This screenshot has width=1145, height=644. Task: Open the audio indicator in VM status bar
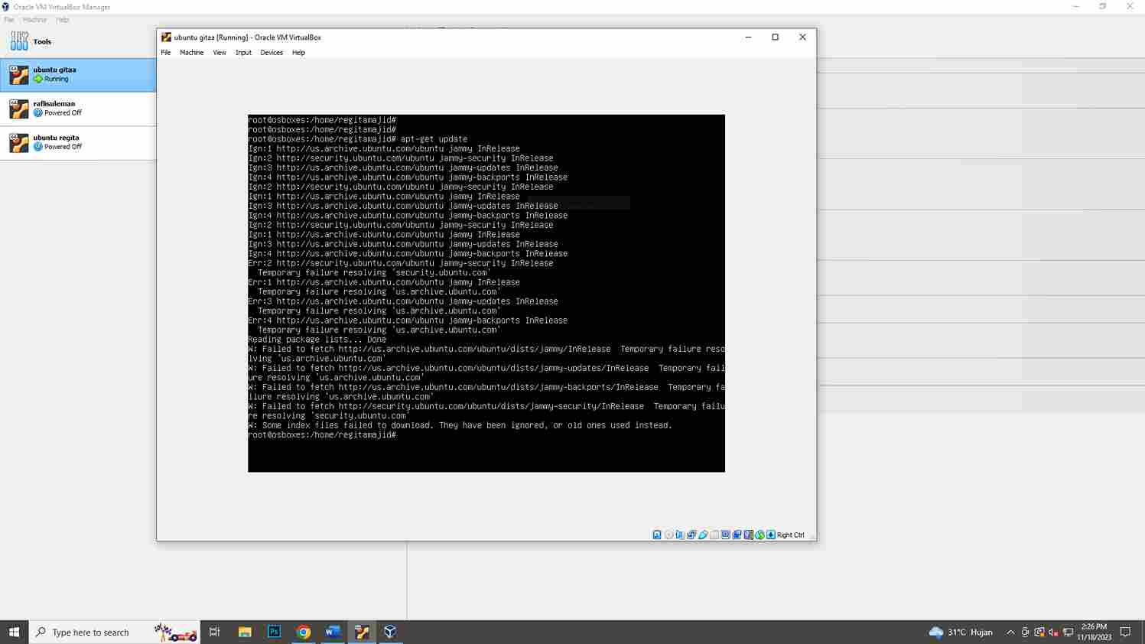680,535
